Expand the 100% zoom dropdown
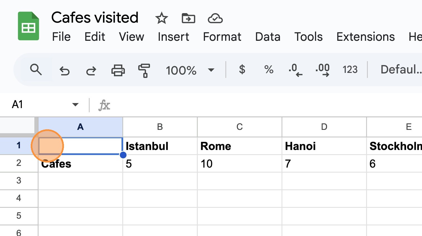The image size is (422, 236). coord(211,70)
